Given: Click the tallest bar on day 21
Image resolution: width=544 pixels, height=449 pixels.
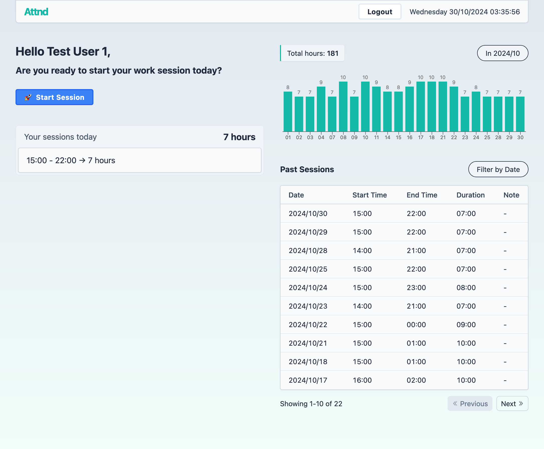Looking at the screenshot, I should click(x=443, y=106).
